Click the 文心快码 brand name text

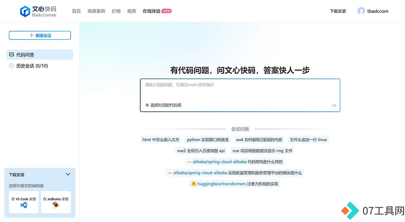(44, 9)
